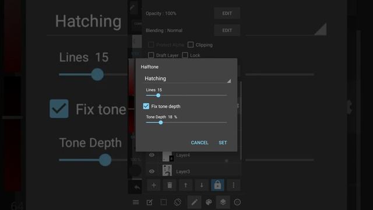
Task: Select the dashed selection rectangle tool
Action: pos(163,202)
